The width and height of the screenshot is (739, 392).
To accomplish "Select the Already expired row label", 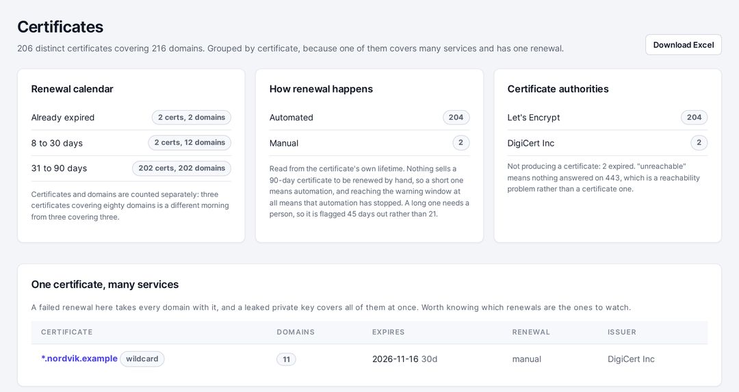I will 63,117.
